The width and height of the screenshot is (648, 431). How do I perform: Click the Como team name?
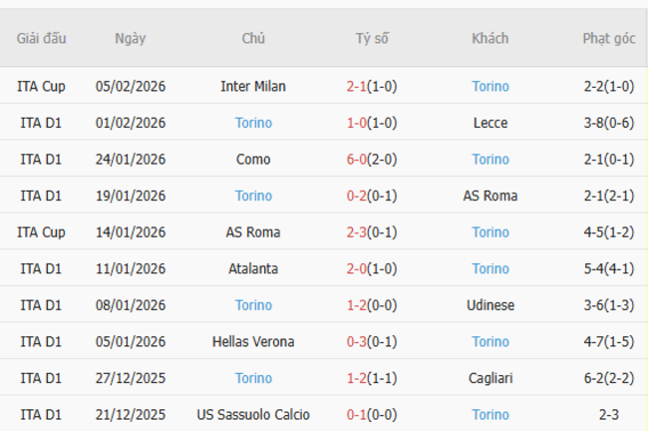pos(253,160)
